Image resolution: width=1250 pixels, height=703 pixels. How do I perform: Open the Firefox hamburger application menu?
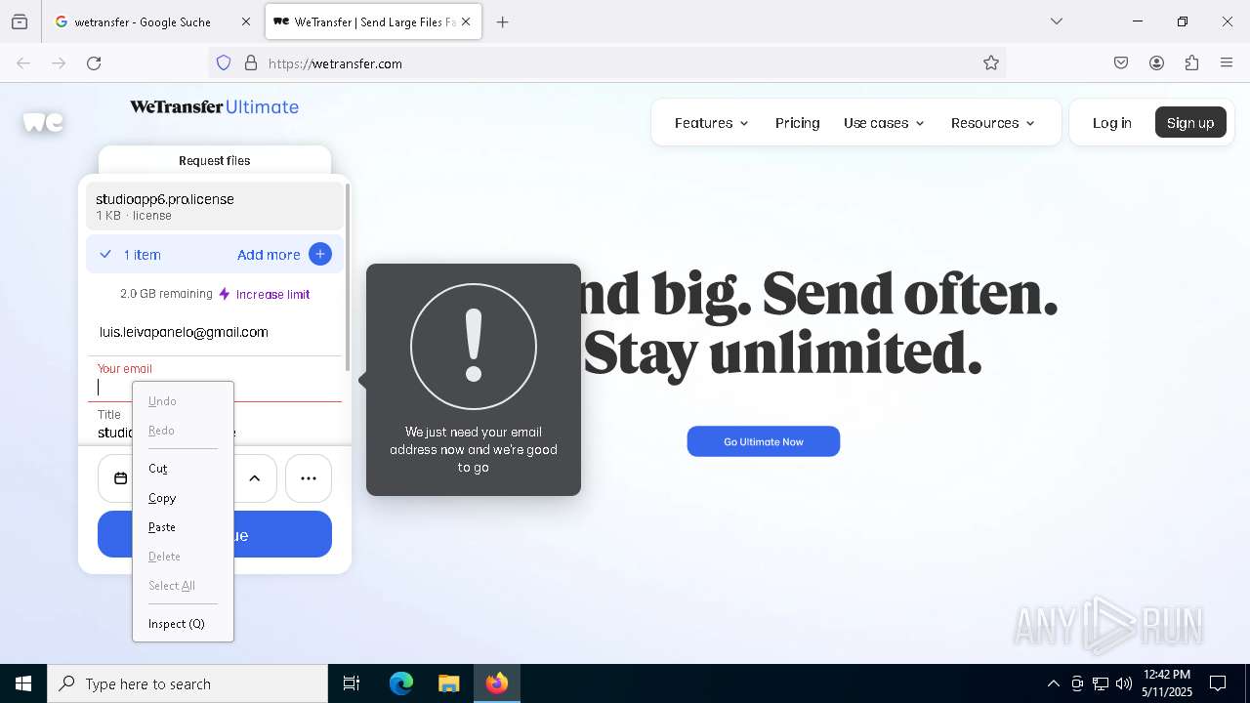(x=1227, y=63)
